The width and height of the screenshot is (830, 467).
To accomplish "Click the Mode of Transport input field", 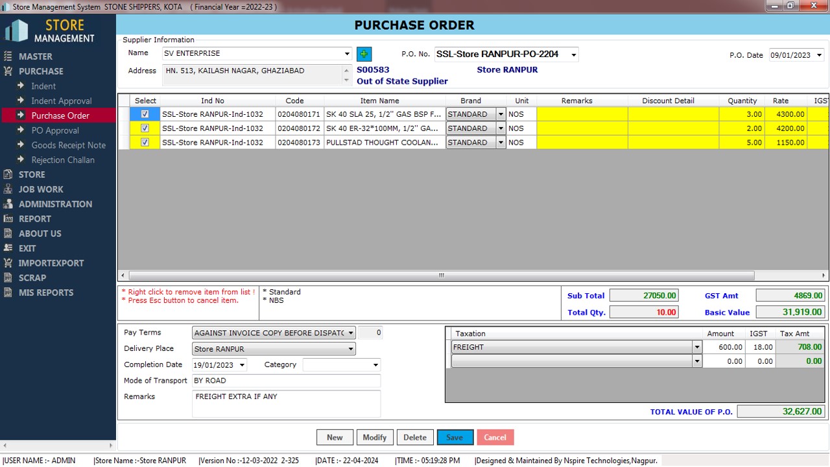I will (286, 381).
